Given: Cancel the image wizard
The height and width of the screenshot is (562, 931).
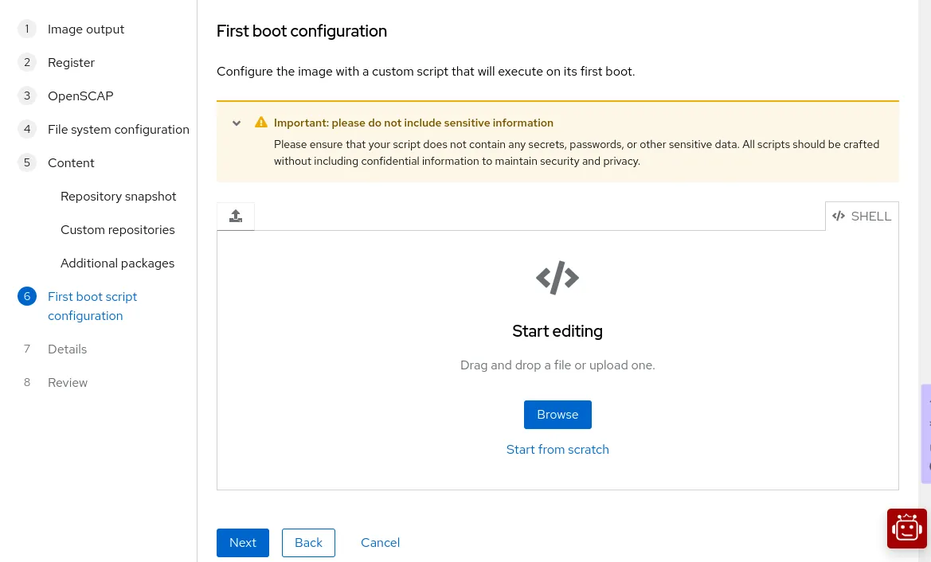Looking at the screenshot, I should [380, 543].
